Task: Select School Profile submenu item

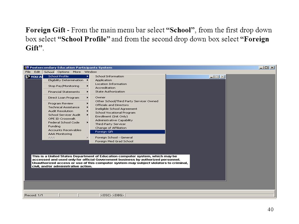Action: (66, 77)
